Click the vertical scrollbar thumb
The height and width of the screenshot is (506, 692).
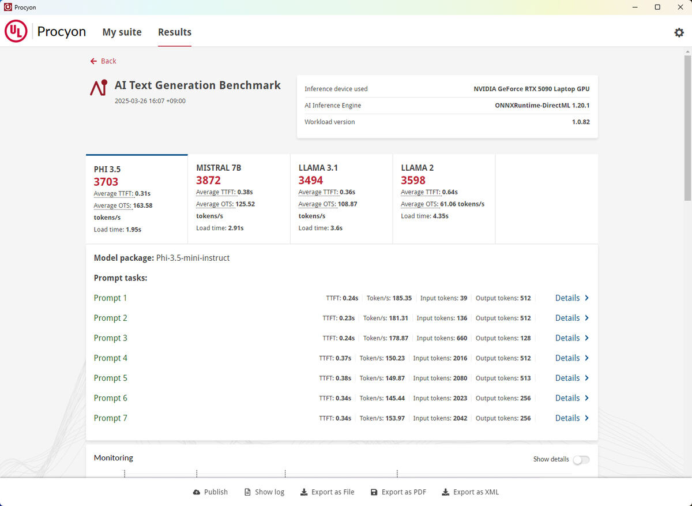coord(687,128)
